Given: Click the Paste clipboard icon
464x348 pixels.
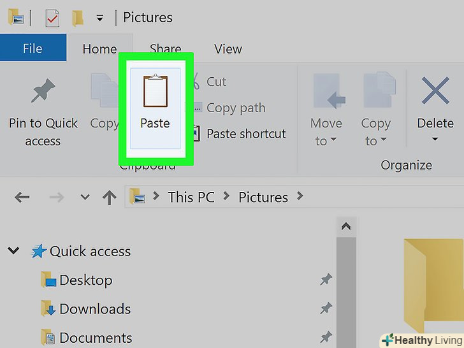Looking at the screenshot, I should click(155, 92).
